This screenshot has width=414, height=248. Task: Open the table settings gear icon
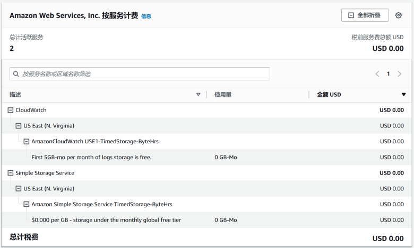(399, 15)
